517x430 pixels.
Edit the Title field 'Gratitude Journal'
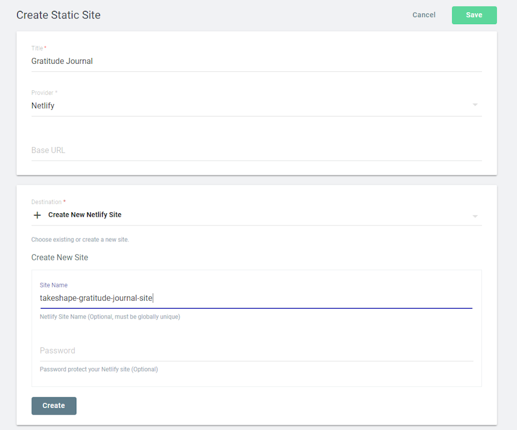(256, 62)
